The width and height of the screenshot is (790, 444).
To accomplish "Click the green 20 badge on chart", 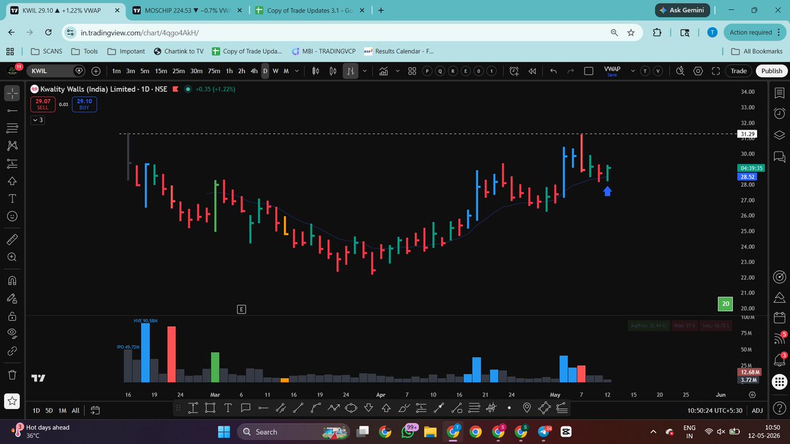I will pos(725,304).
